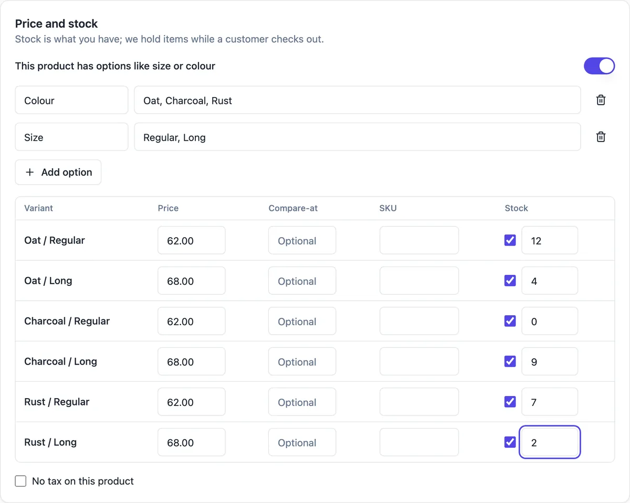Viewport: 630px width, 503px height.
Task: Select the Charcoal / Long variant label
Action: pos(61,361)
